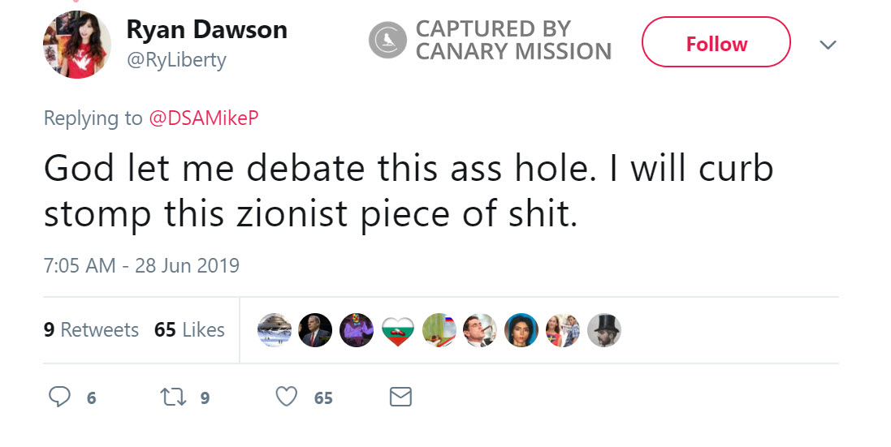Viewport: 891px width, 447px height.
Task: View the 9 Retweets list
Action: tap(91, 330)
